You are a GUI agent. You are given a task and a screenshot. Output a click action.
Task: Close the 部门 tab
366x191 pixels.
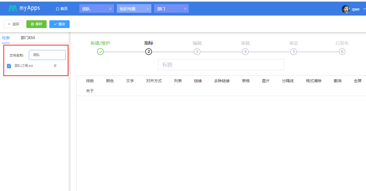point(185,9)
